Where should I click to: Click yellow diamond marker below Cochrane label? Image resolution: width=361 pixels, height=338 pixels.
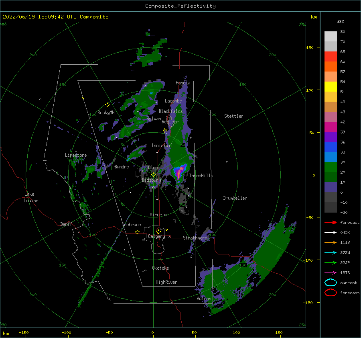(x=138, y=232)
